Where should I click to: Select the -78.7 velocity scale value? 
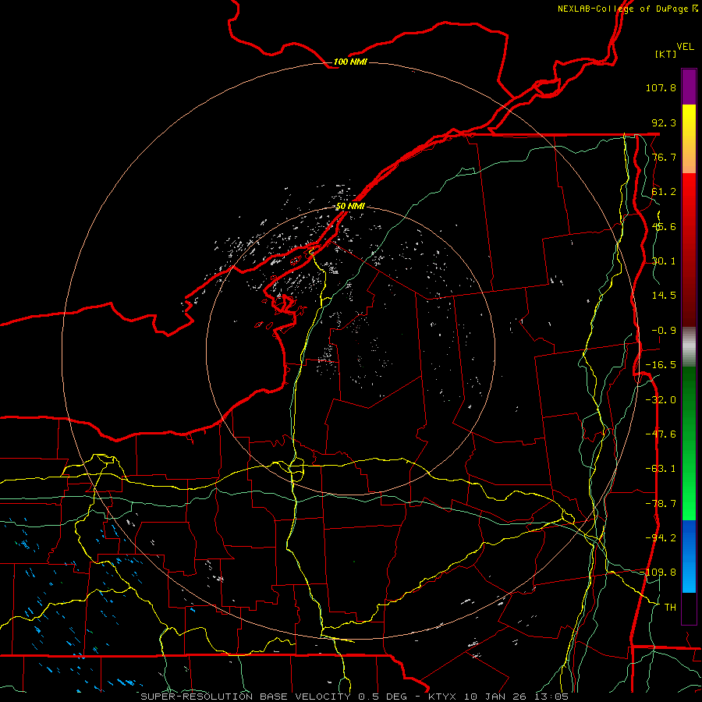pyautogui.click(x=661, y=504)
